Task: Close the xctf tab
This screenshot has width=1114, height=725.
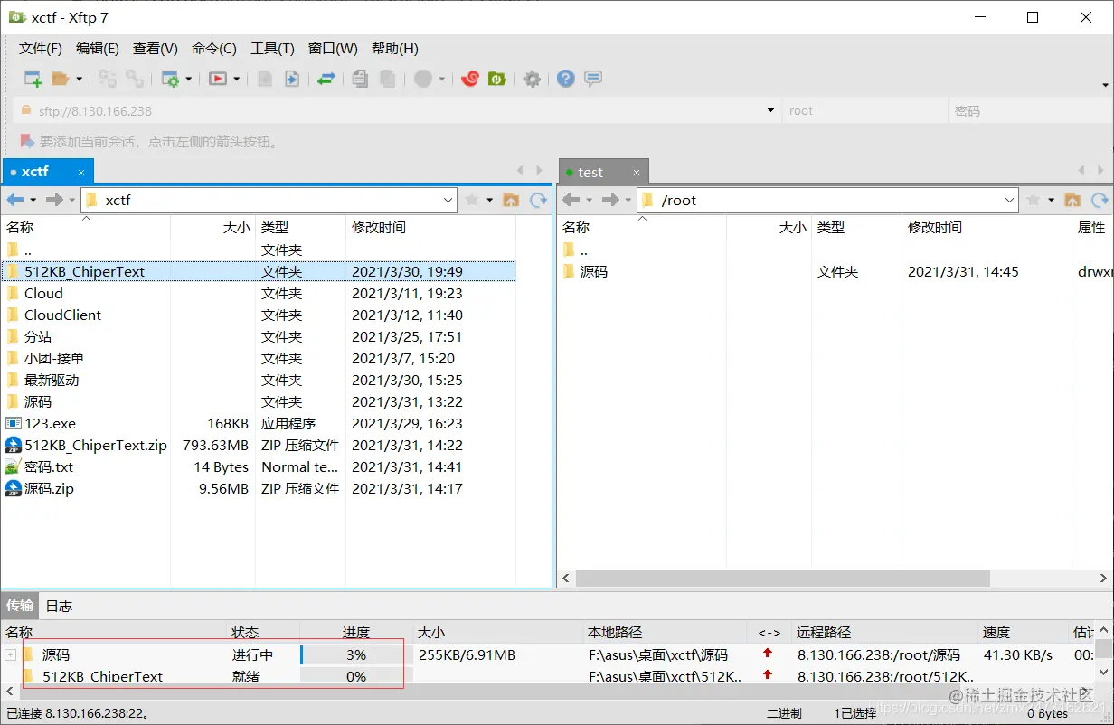Action: tap(81, 172)
